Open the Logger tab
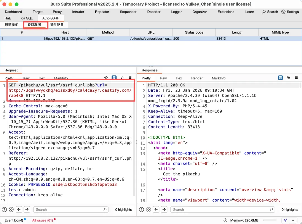The height and width of the screenshot is (224, 302). point(176,12)
